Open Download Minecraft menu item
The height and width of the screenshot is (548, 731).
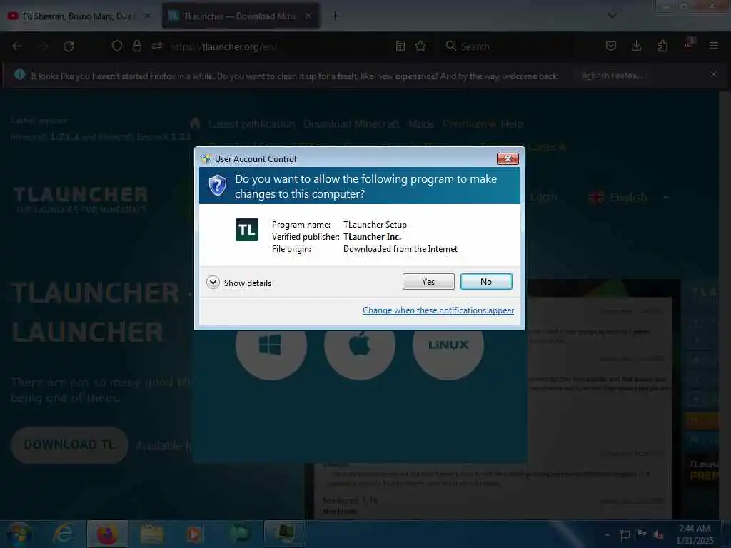351,124
